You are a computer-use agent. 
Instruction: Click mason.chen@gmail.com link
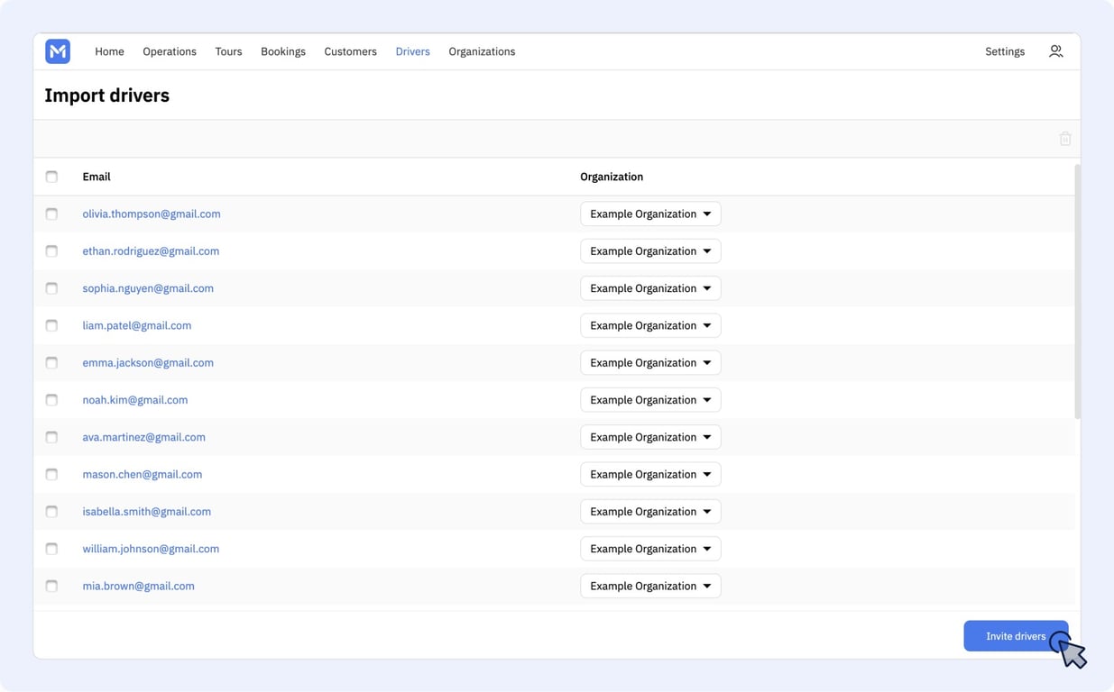click(143, 474)
